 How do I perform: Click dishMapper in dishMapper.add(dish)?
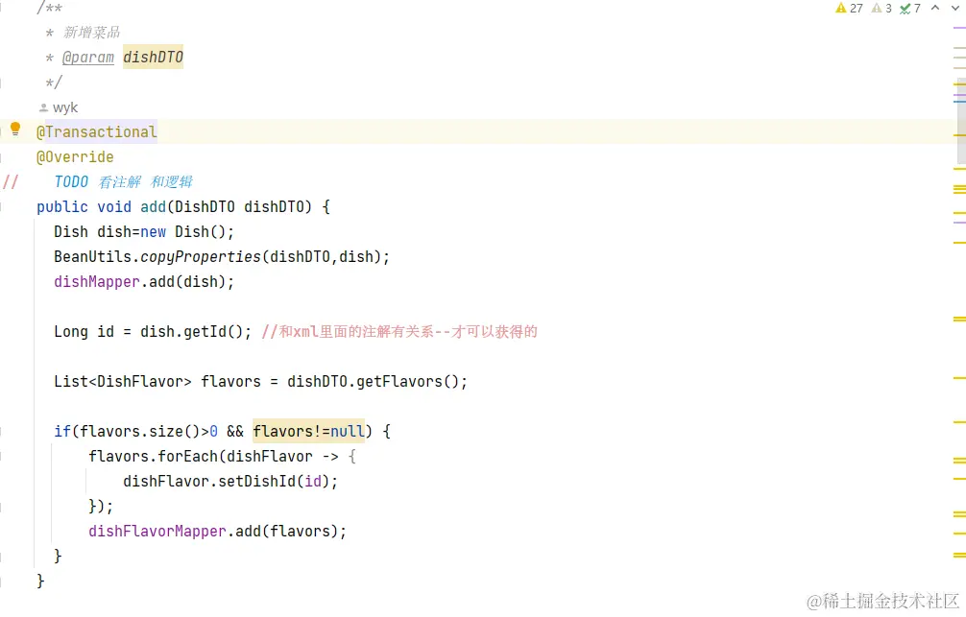pos(97,281)
